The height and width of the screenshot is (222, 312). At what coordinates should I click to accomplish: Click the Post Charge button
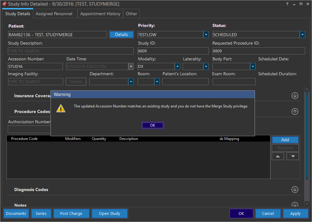[x=71, y=213]
